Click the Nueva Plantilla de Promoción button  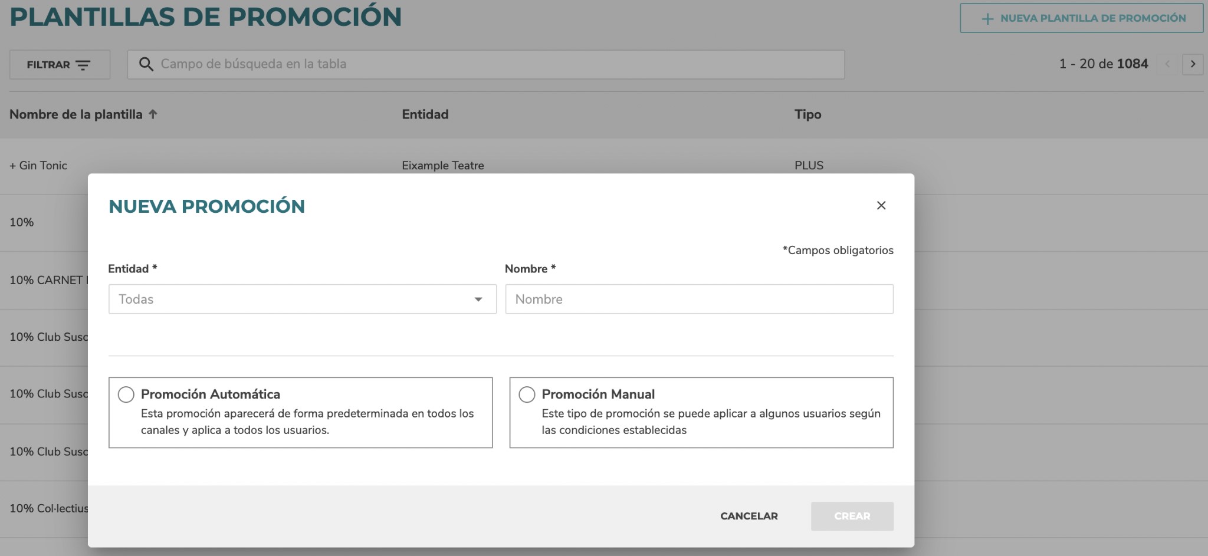pyautogui.click(x=1081, y=18)
